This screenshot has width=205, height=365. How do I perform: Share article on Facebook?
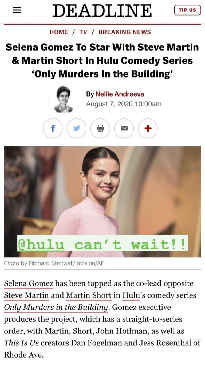point(53,129)
